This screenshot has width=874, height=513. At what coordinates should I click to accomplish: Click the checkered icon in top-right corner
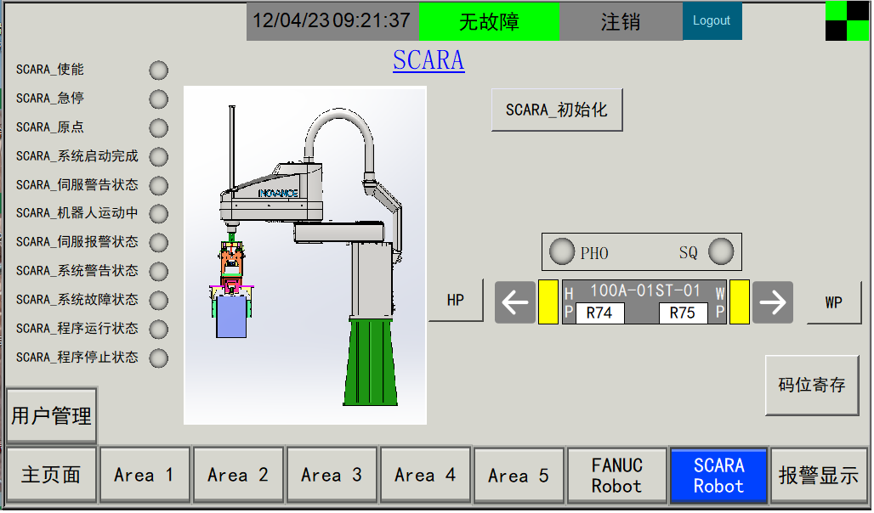[847, 20]
